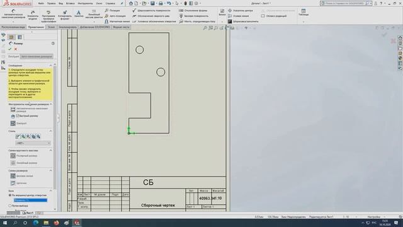Viewport: 403px width, 227px height.
Task: Choose the Линейный размер scheme option
Action: point(24,163)
